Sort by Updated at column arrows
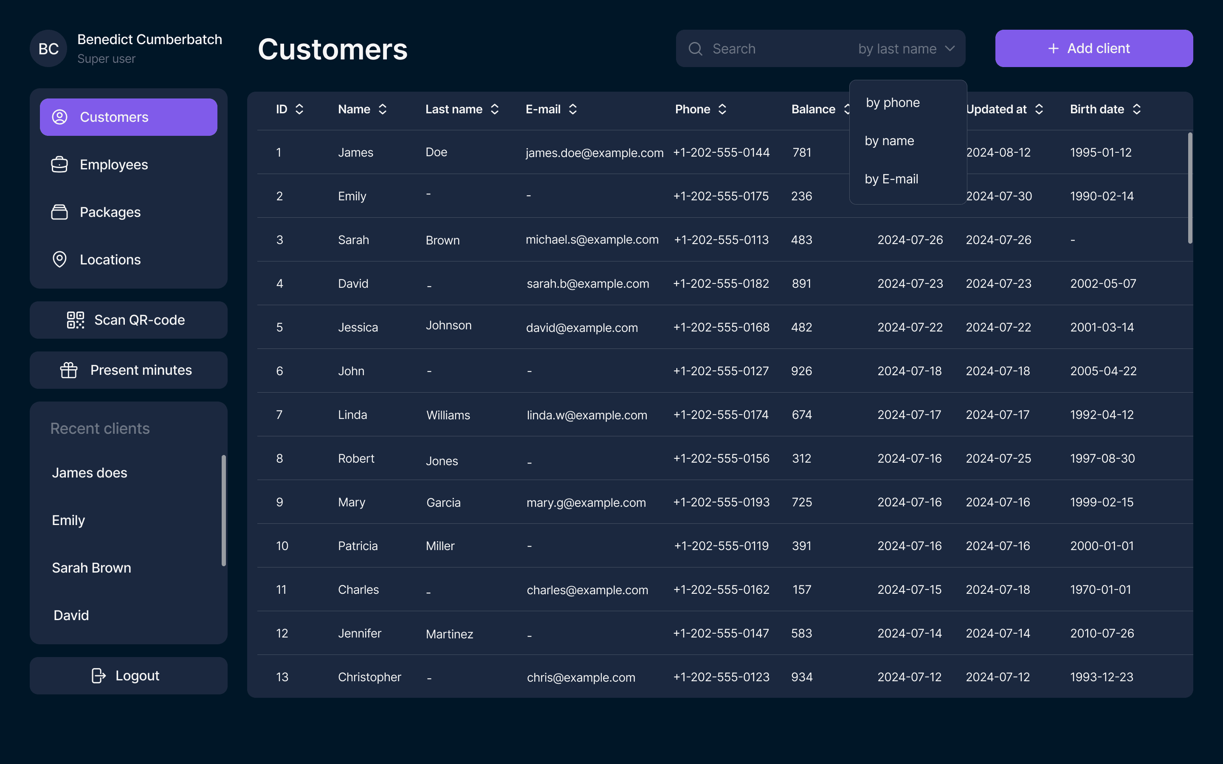This screenshot has width=1223, height=764. pyautogui.click(x=1039, y=109)
